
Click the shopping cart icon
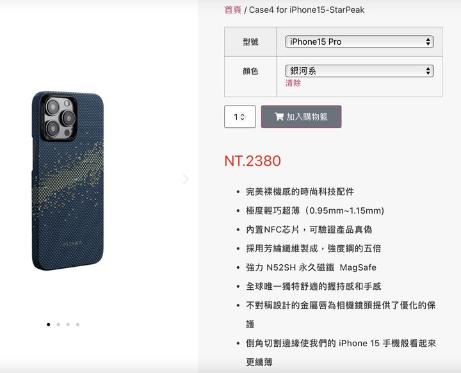[279, 116]
